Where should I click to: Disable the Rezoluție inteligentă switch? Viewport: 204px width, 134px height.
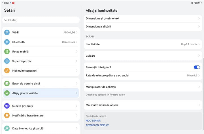click(x=197, y=67)
